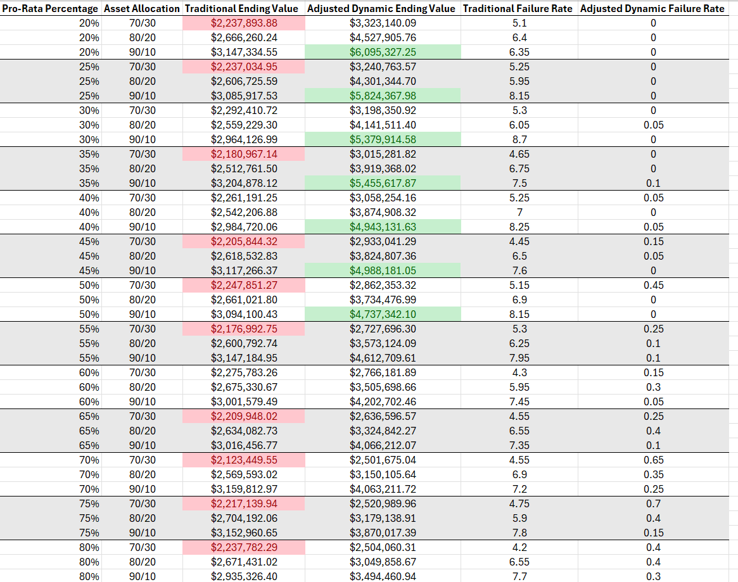This screenshot has height=582, width=738.
Task: Click cell $3,494,460.94
Action: point(383,576)
